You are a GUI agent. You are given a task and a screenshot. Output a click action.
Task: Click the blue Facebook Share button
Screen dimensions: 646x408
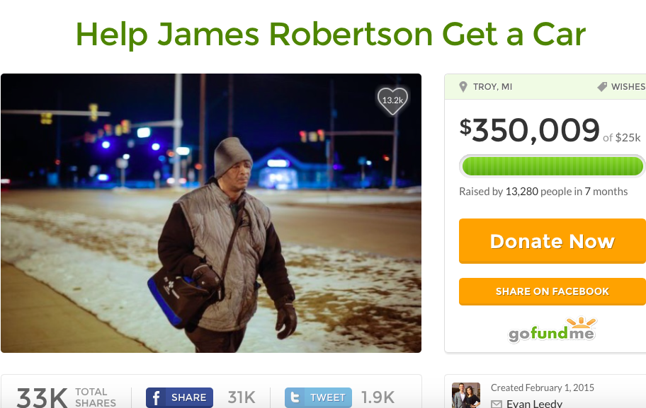click(180, 397)
